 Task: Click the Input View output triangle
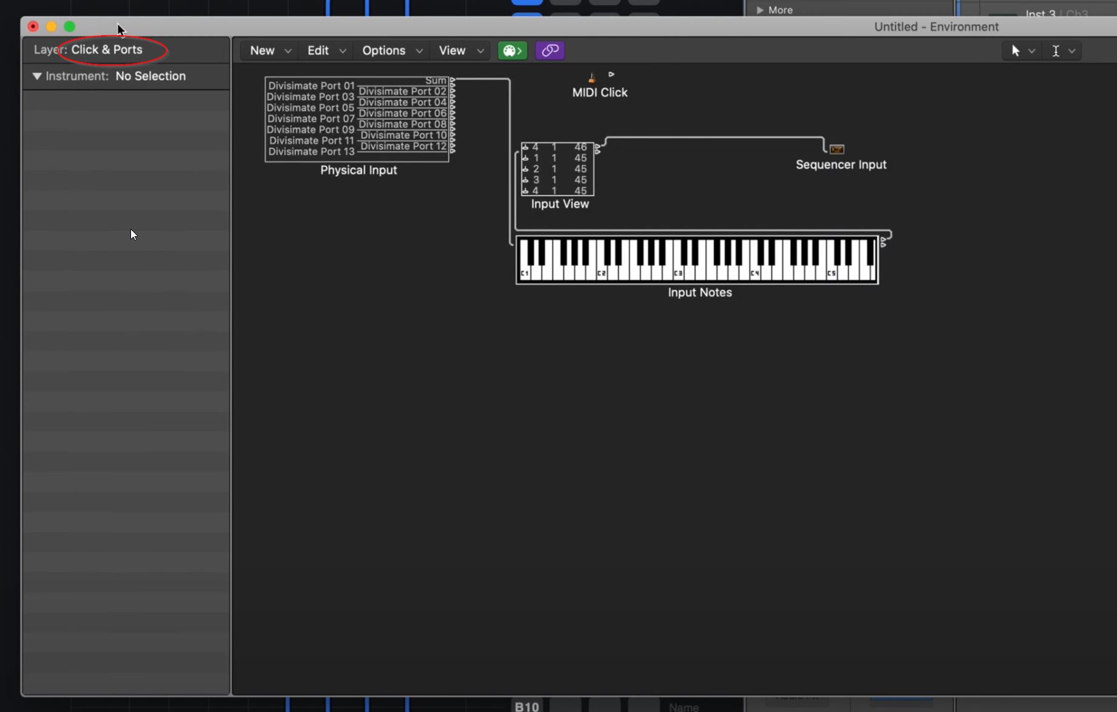[x=598, y=146]
